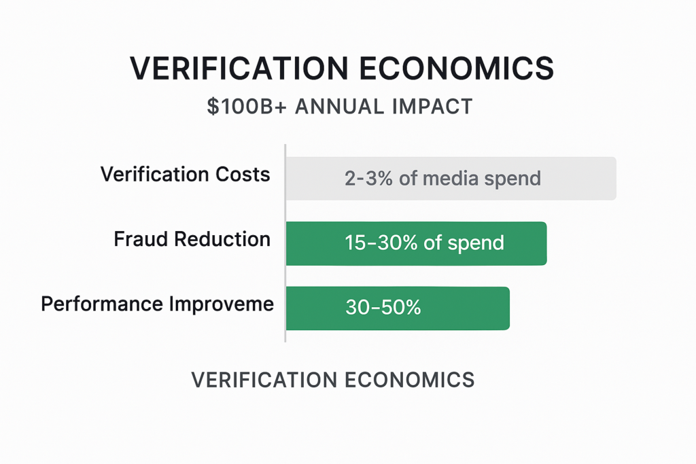Click the gray Verification Costs bar
This screenshot has height=464, width=696.
tap(585, 179)
